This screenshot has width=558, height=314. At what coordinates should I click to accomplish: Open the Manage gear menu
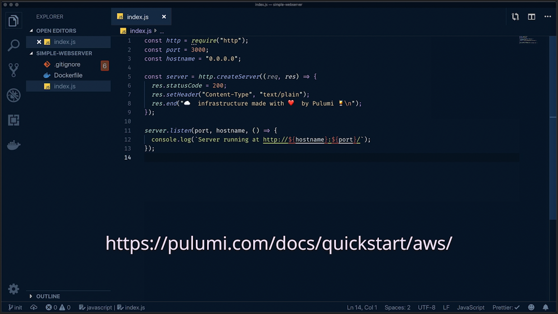click(14, 289)
